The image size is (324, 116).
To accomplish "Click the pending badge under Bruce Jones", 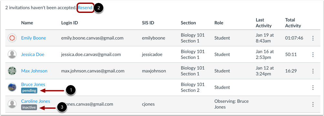I will click(29, 91).
